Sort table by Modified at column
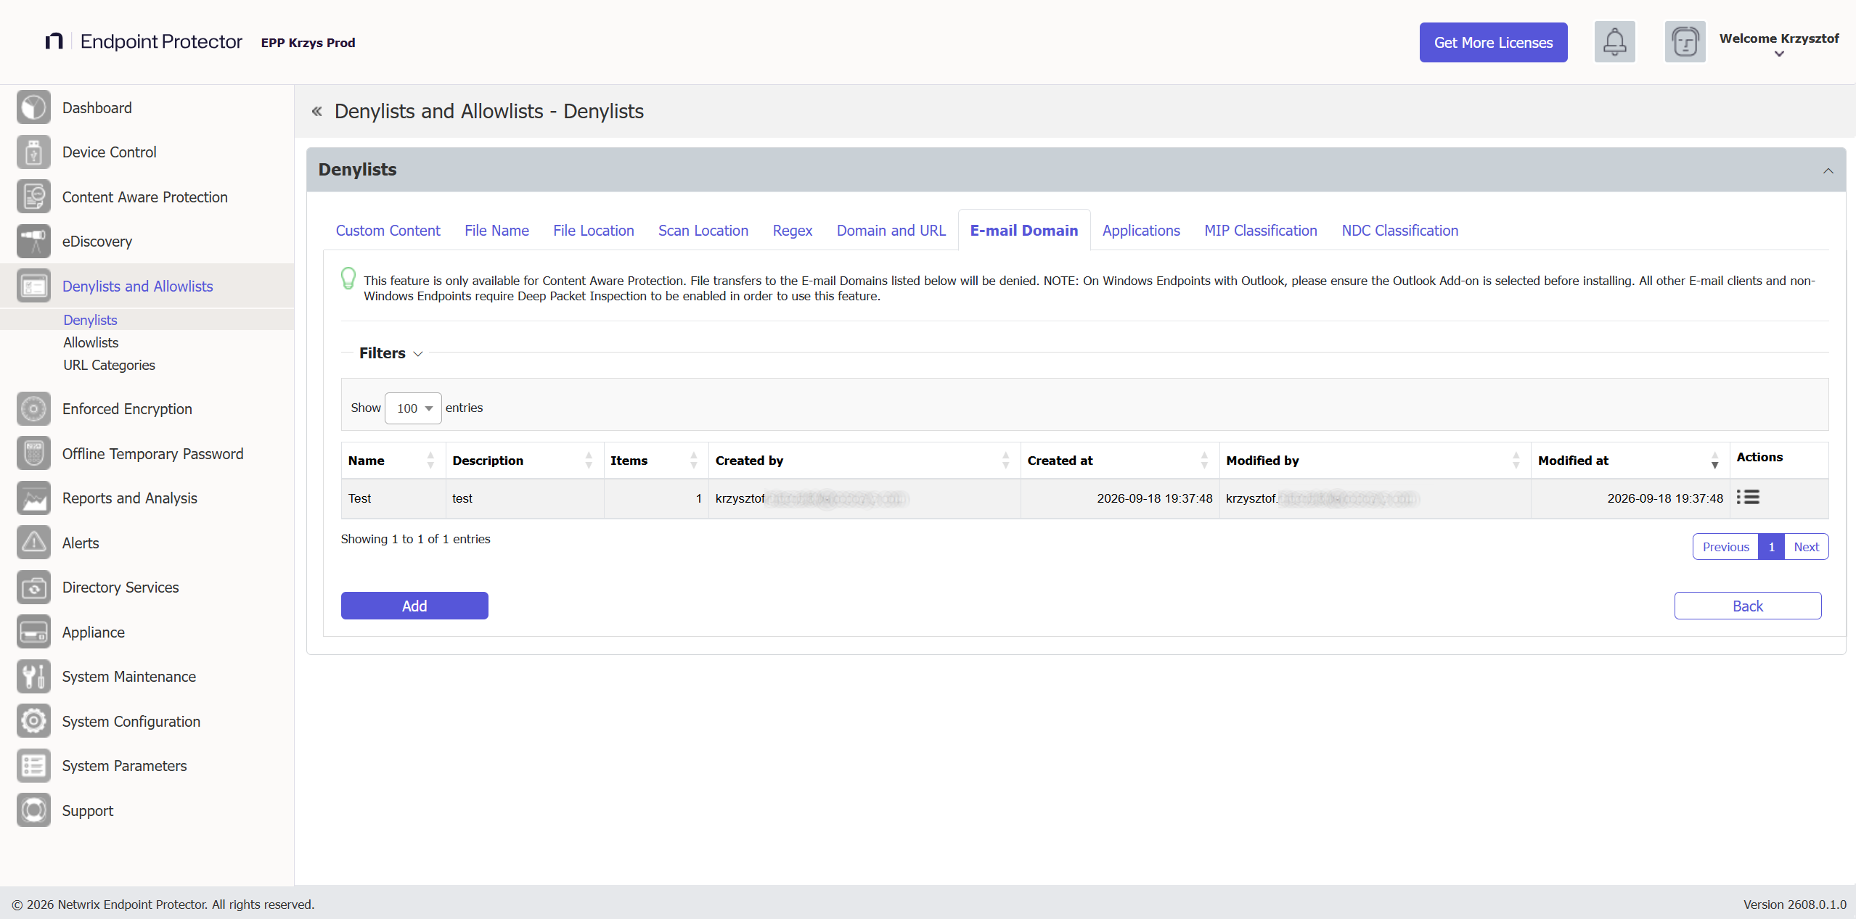Viewport: 1856px width, 919px height. tap(1630, 461)
